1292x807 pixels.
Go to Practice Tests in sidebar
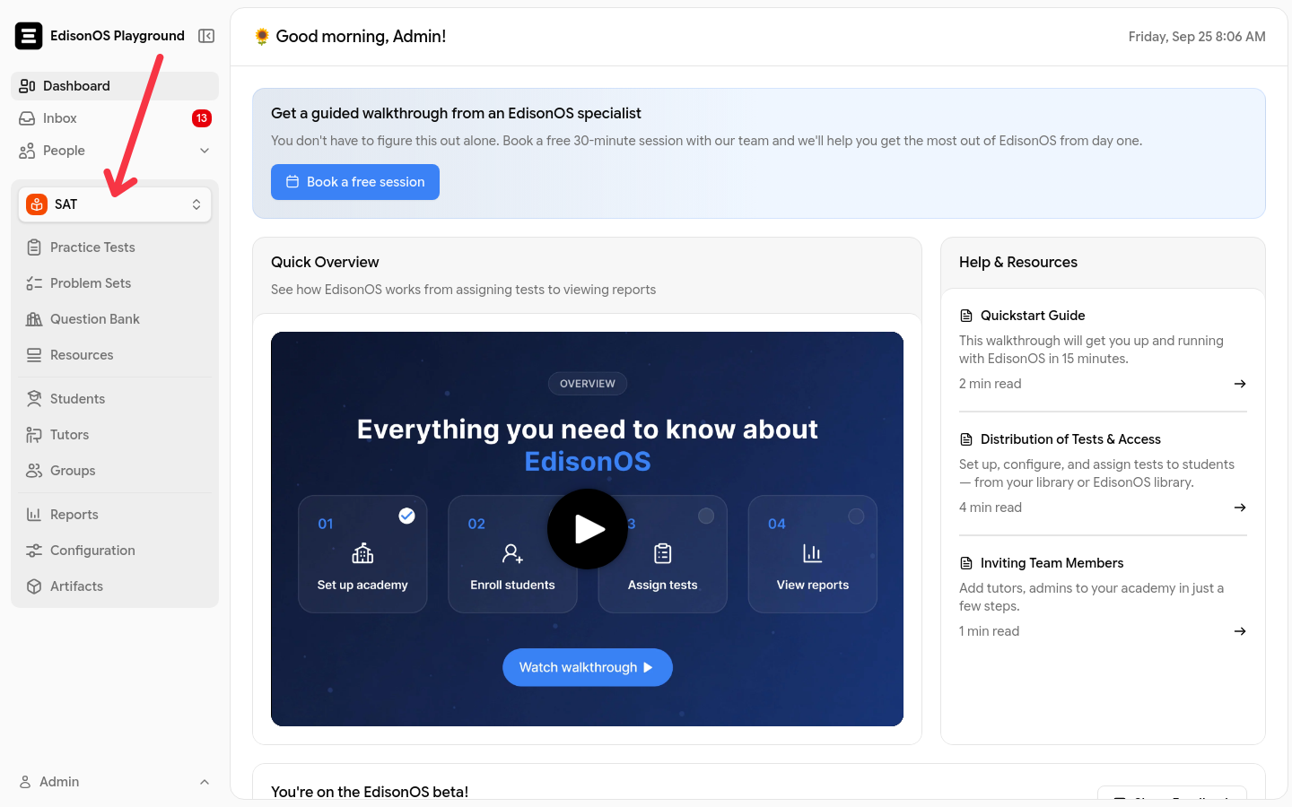[x=115, y=247]
